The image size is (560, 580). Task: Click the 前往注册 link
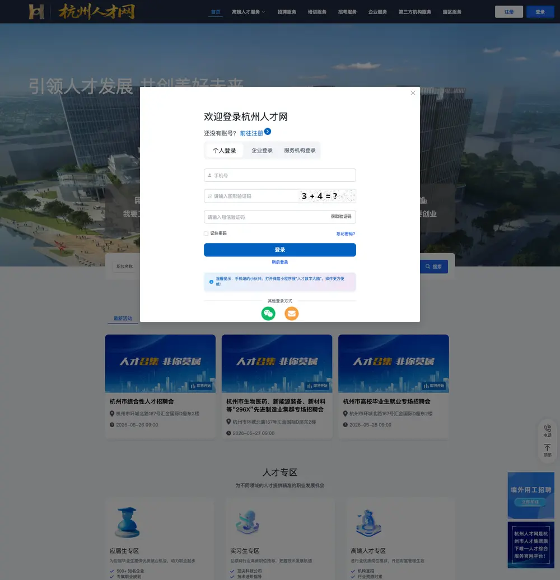tap(251, 133)
